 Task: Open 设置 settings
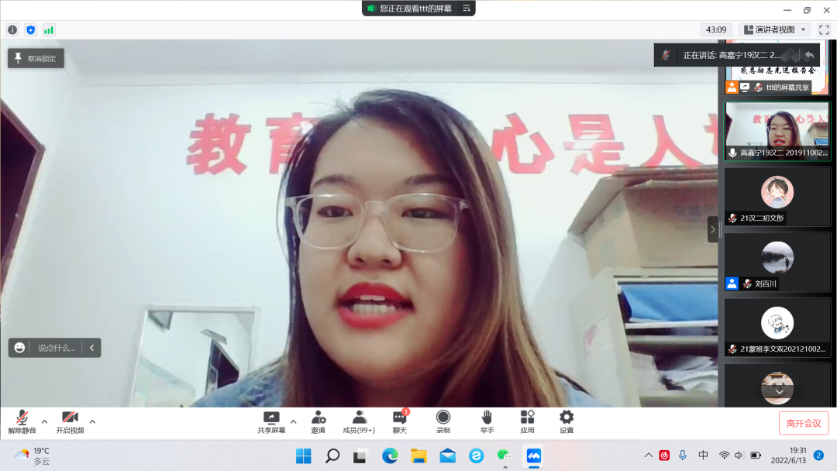(x=567, y=421)
